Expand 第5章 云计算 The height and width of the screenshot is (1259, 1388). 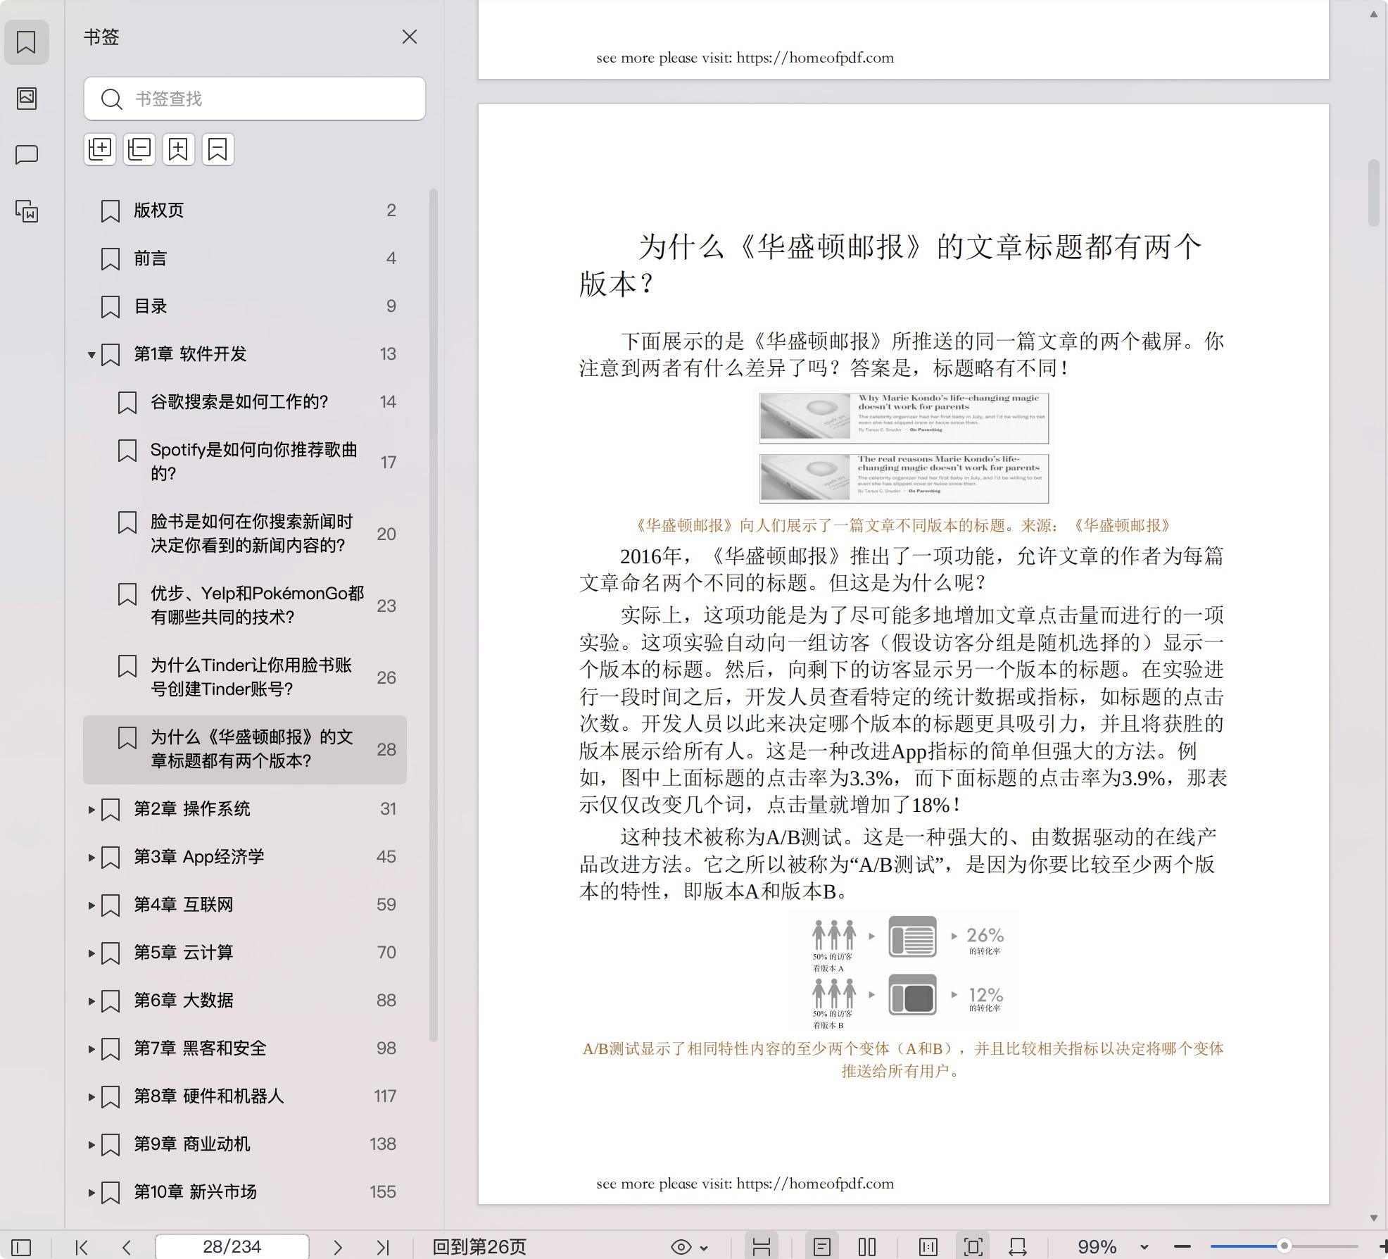click(91, 953)
